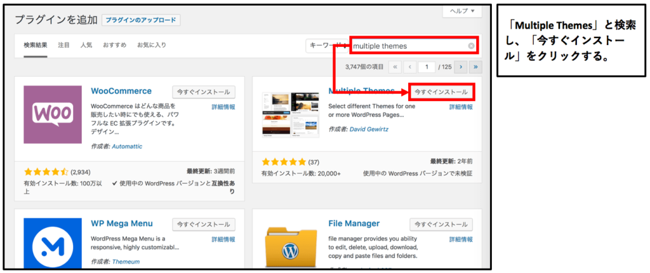Viewport: 650px width, 273px height.
Task: Install WP Mega Menu with 今すぐインストール
Action: coord(204,225)
